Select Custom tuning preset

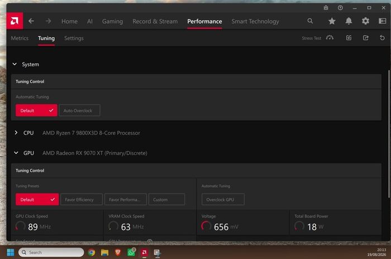click(166, 199)
